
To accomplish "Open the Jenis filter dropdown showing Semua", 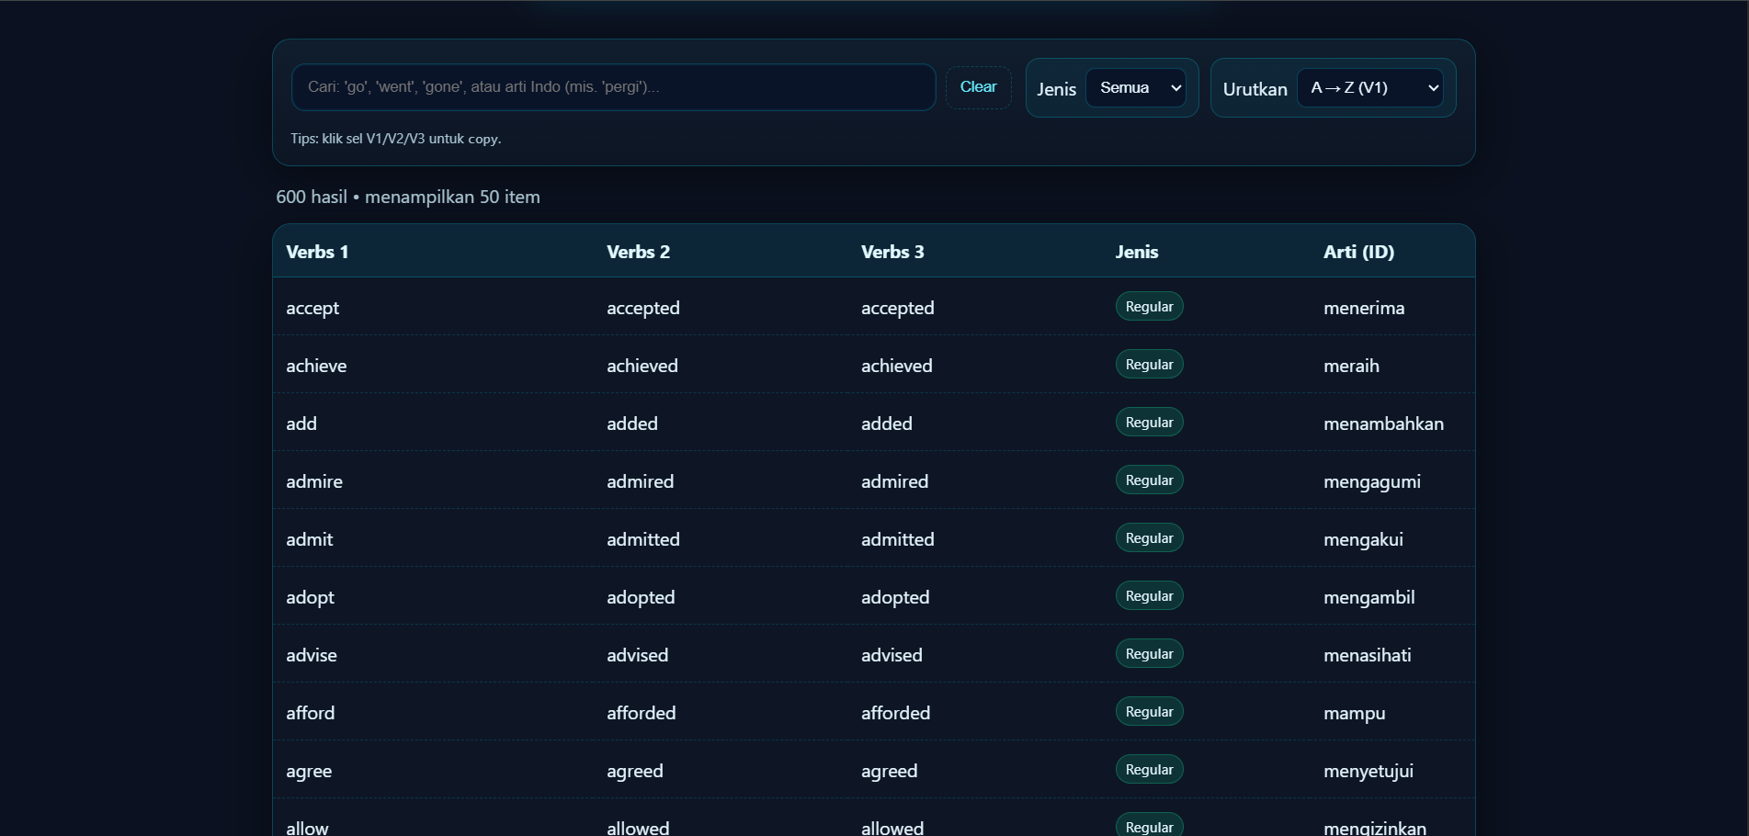I will (1136, 87).
